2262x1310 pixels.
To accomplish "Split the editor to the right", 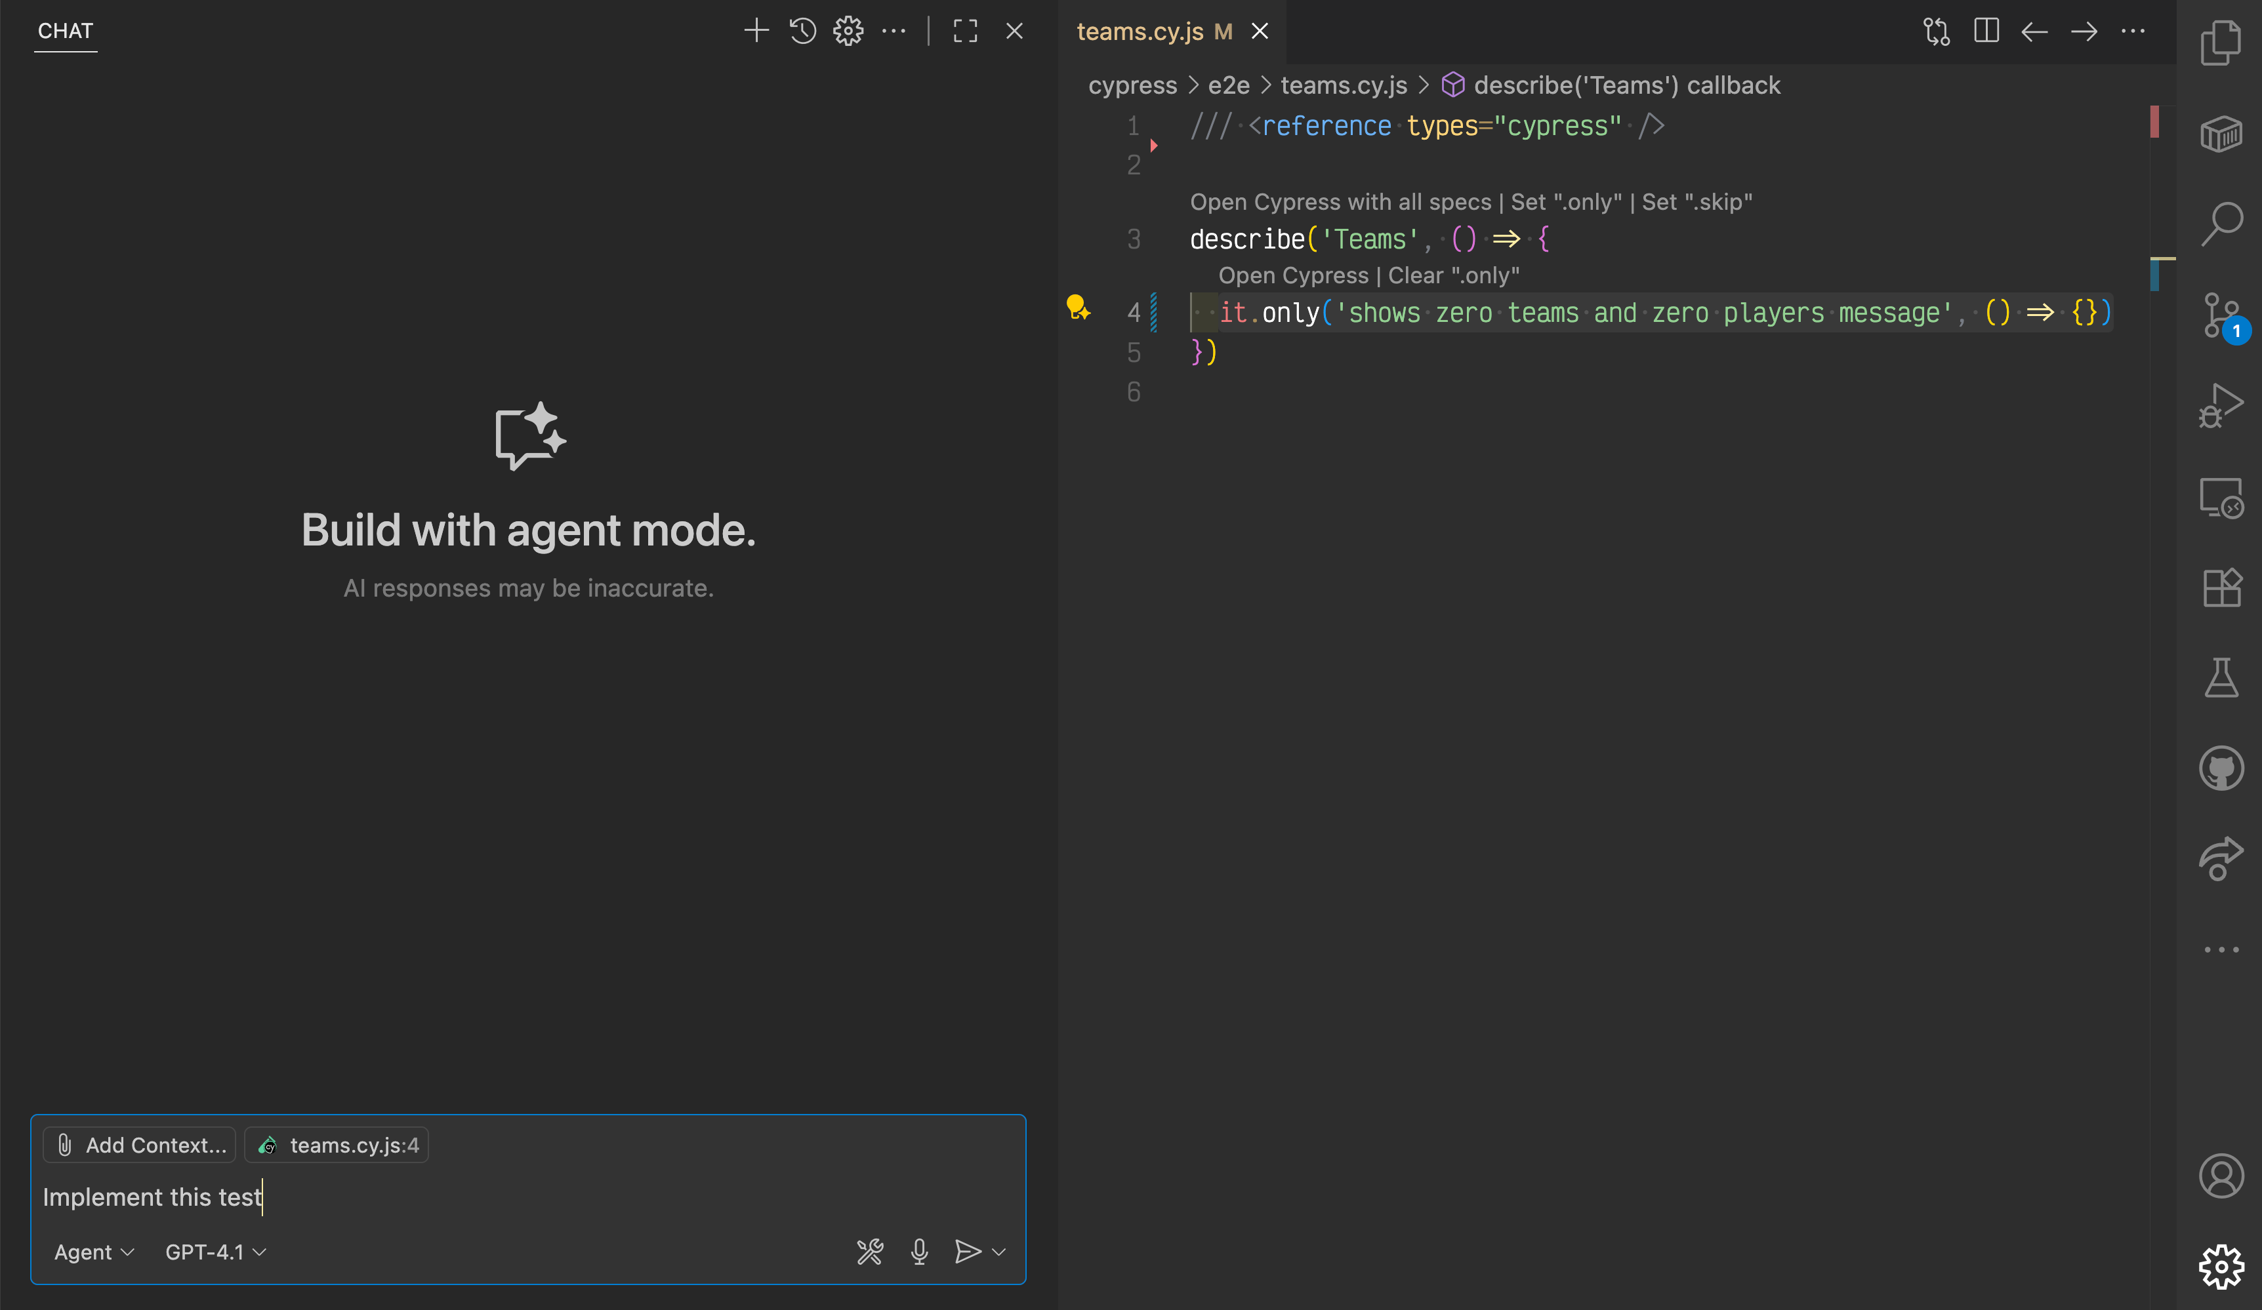I will tap(1986, 31).
